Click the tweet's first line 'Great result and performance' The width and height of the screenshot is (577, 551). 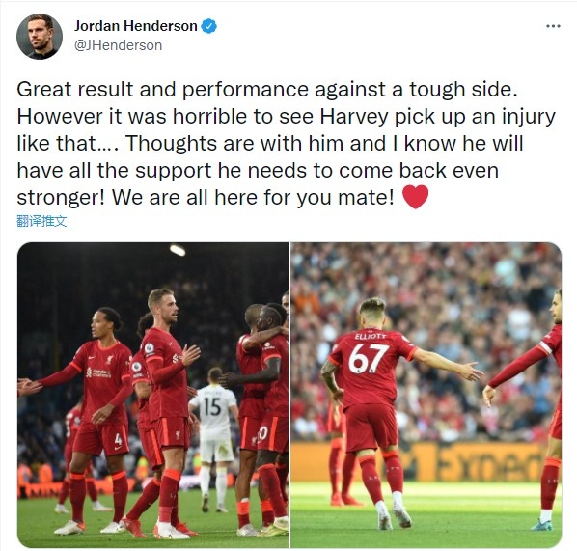(x=162, y=90)
